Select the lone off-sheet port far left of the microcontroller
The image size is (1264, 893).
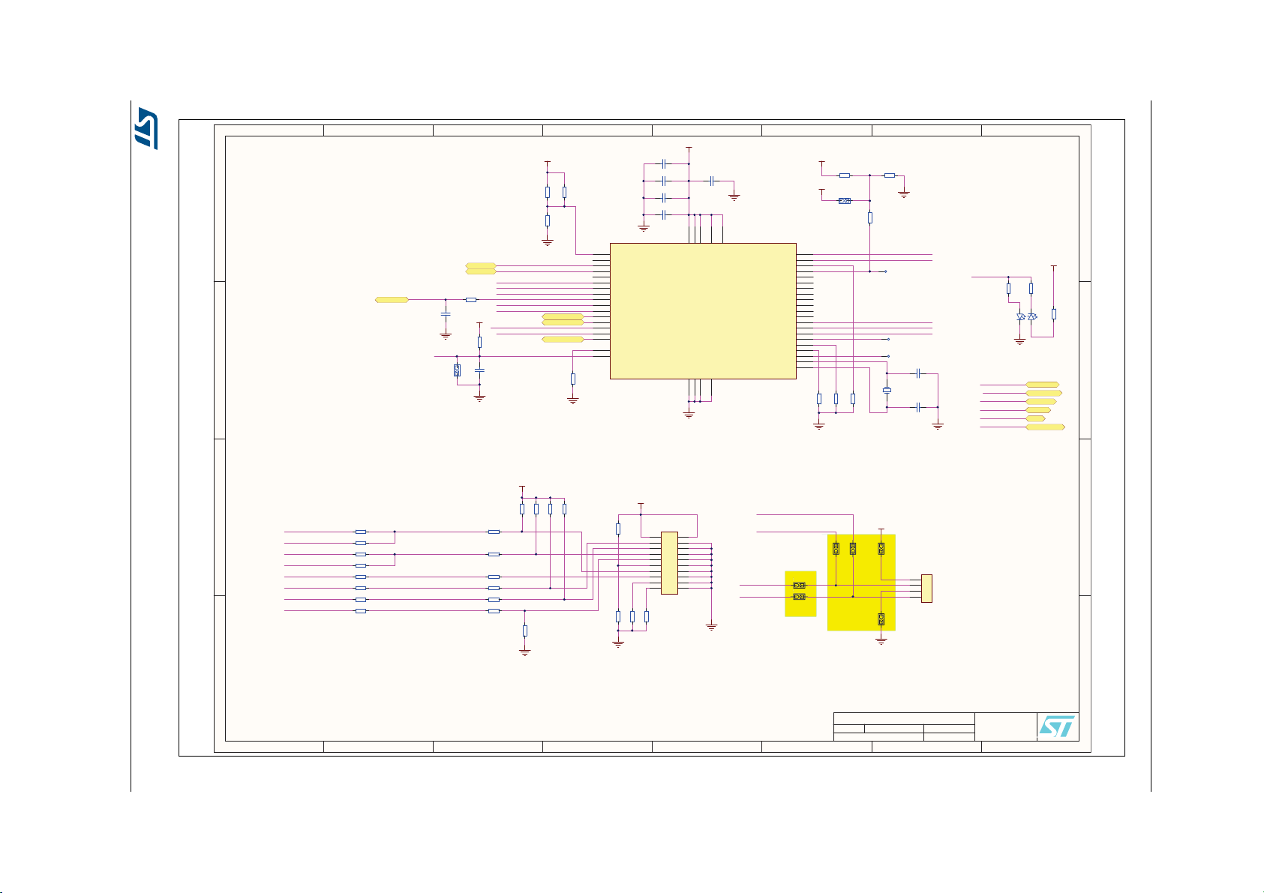point(392,300)
